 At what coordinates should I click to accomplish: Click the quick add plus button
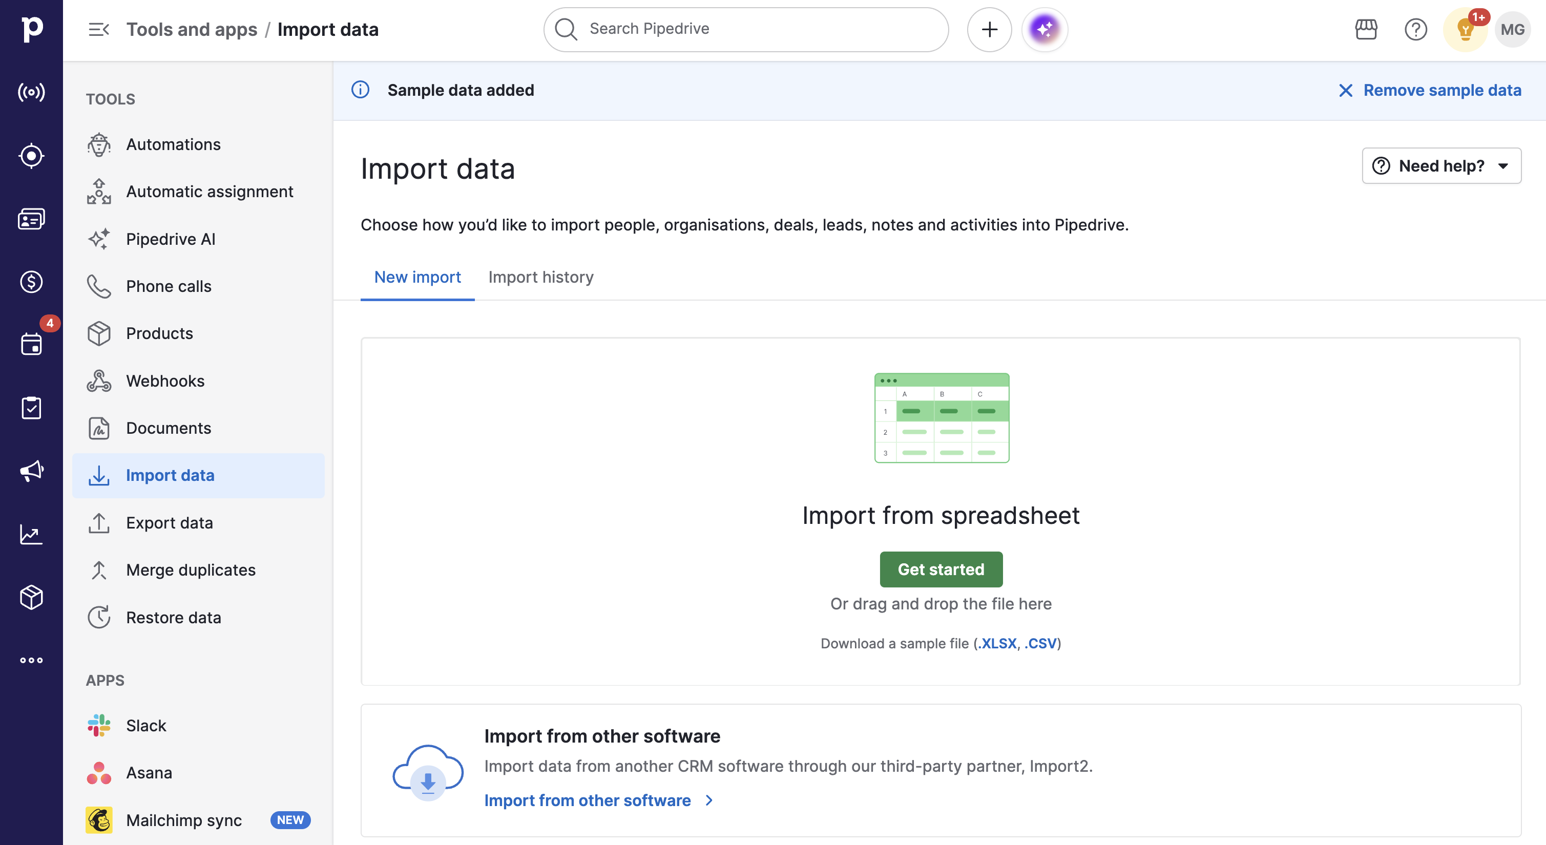[x=989, y=29]
